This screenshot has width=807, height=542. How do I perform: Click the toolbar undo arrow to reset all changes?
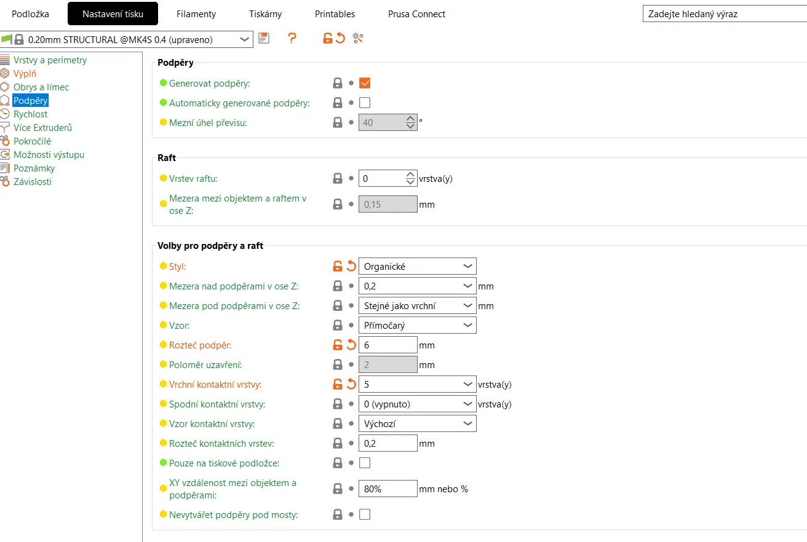pyautogui.click(x=340, y=39)
